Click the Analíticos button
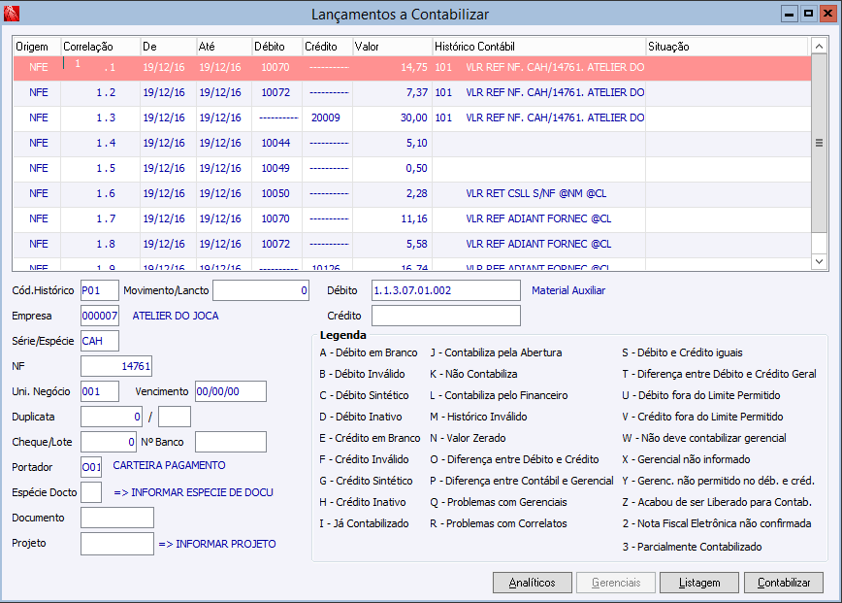 pyautogui.click(x=532, y=583)
